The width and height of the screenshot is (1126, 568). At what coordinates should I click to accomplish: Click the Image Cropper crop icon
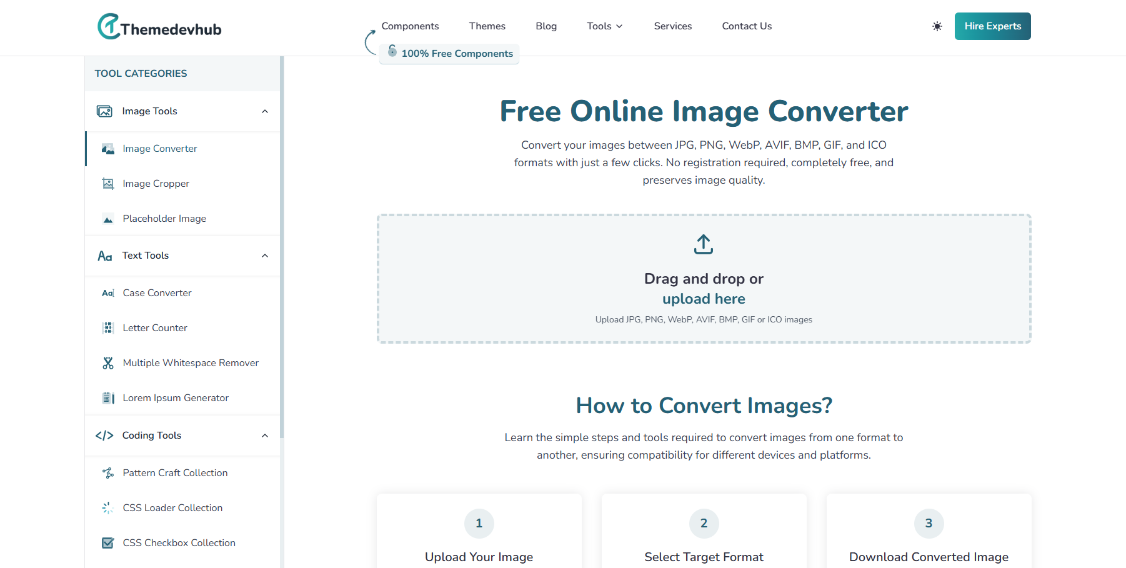click(x=107, y=183)
